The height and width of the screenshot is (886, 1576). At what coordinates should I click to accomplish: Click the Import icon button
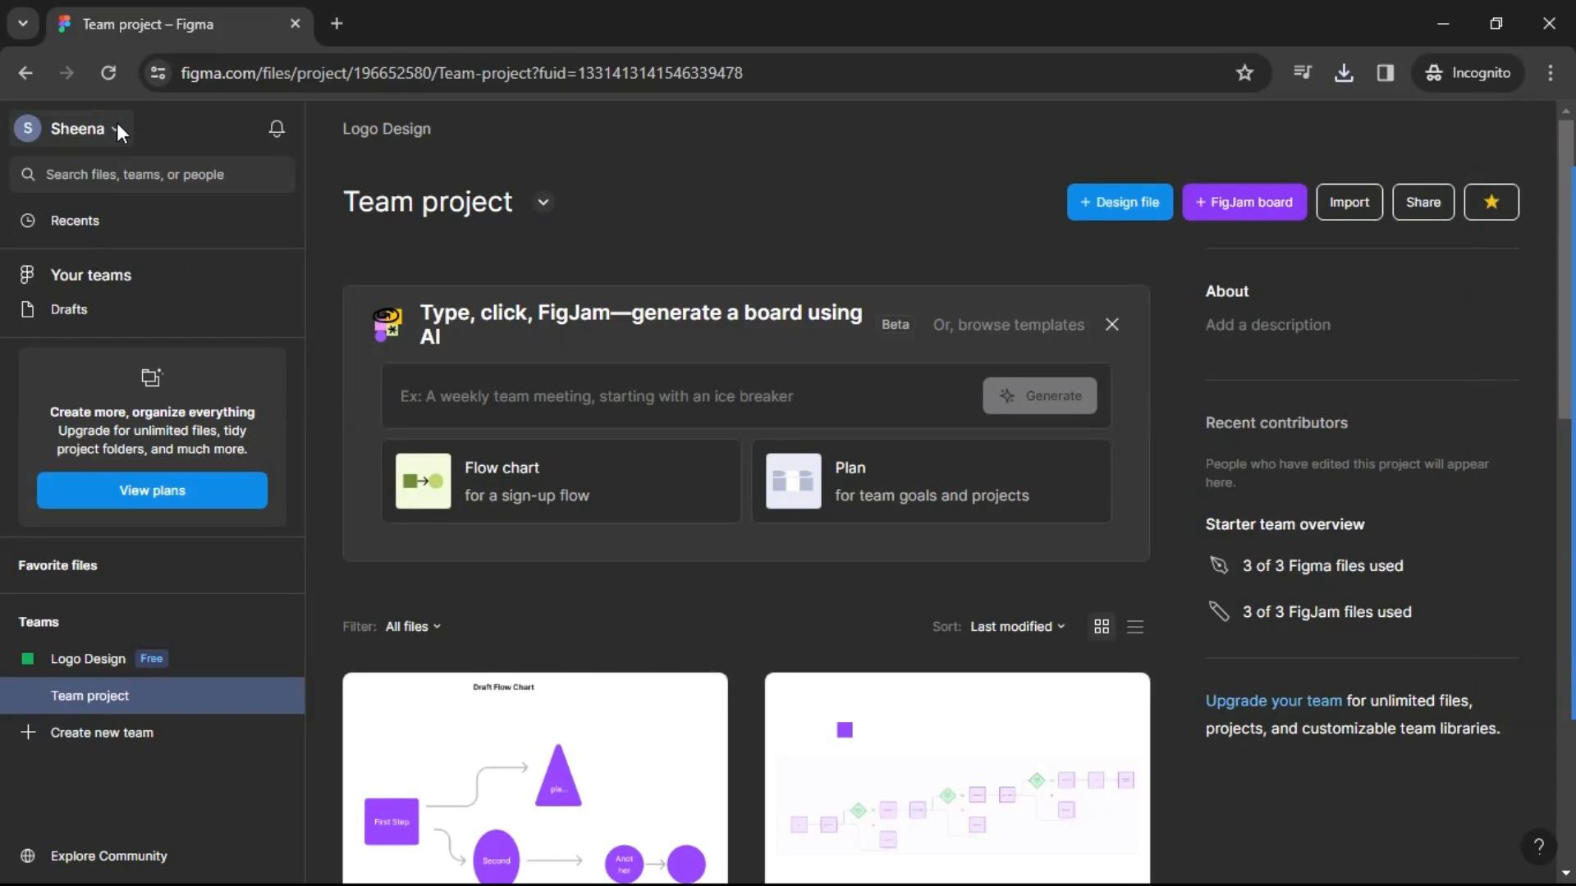pyautogui.click(x=1349, y=201)
